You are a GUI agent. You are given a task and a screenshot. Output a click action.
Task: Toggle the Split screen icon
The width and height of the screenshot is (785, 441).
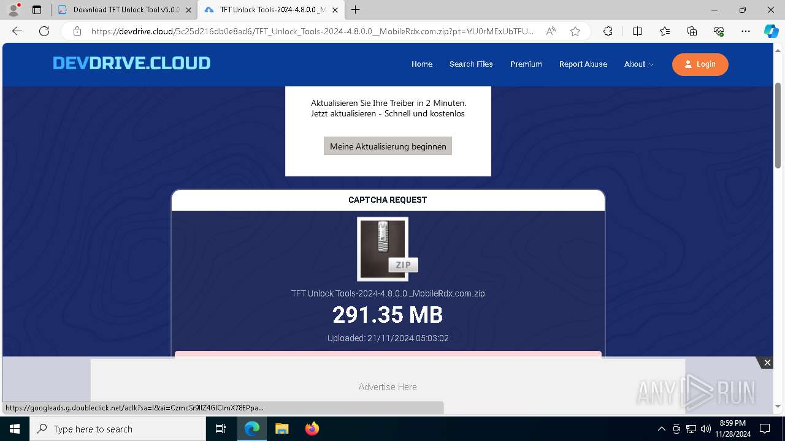click(x=637, y=31)
